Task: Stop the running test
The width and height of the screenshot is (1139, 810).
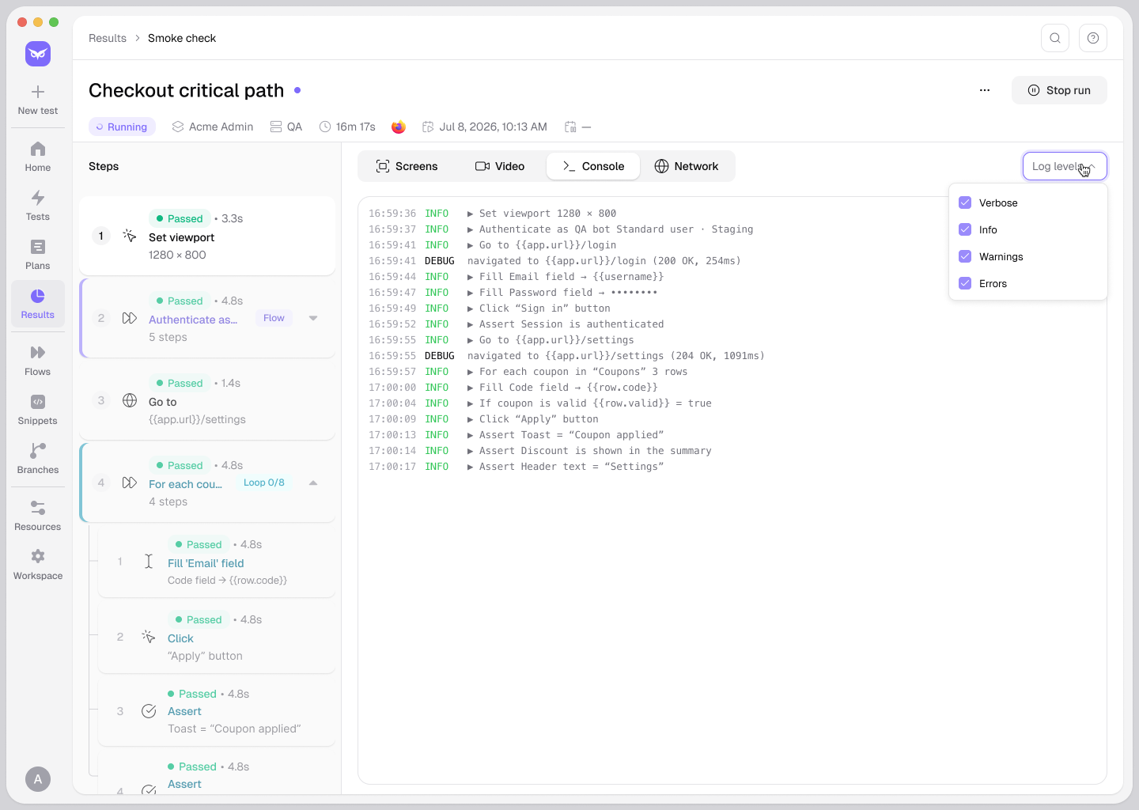Action: [1059, 90]
